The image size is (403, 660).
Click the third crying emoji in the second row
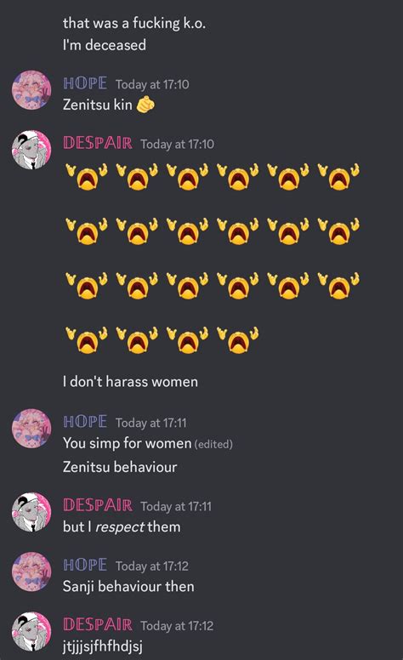point(187,230)
